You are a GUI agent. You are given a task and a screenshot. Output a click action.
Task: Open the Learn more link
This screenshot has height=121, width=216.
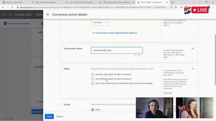click(168, 93)
